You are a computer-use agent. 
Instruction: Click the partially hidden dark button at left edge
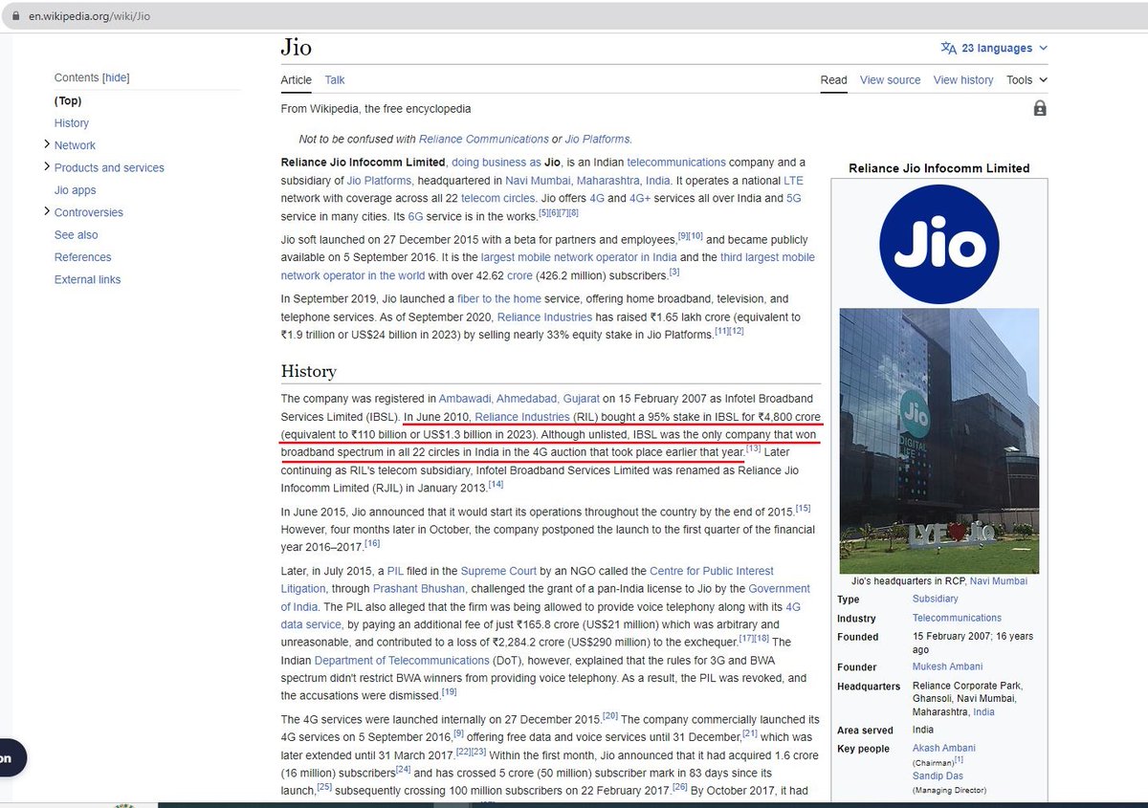[11, 756]
